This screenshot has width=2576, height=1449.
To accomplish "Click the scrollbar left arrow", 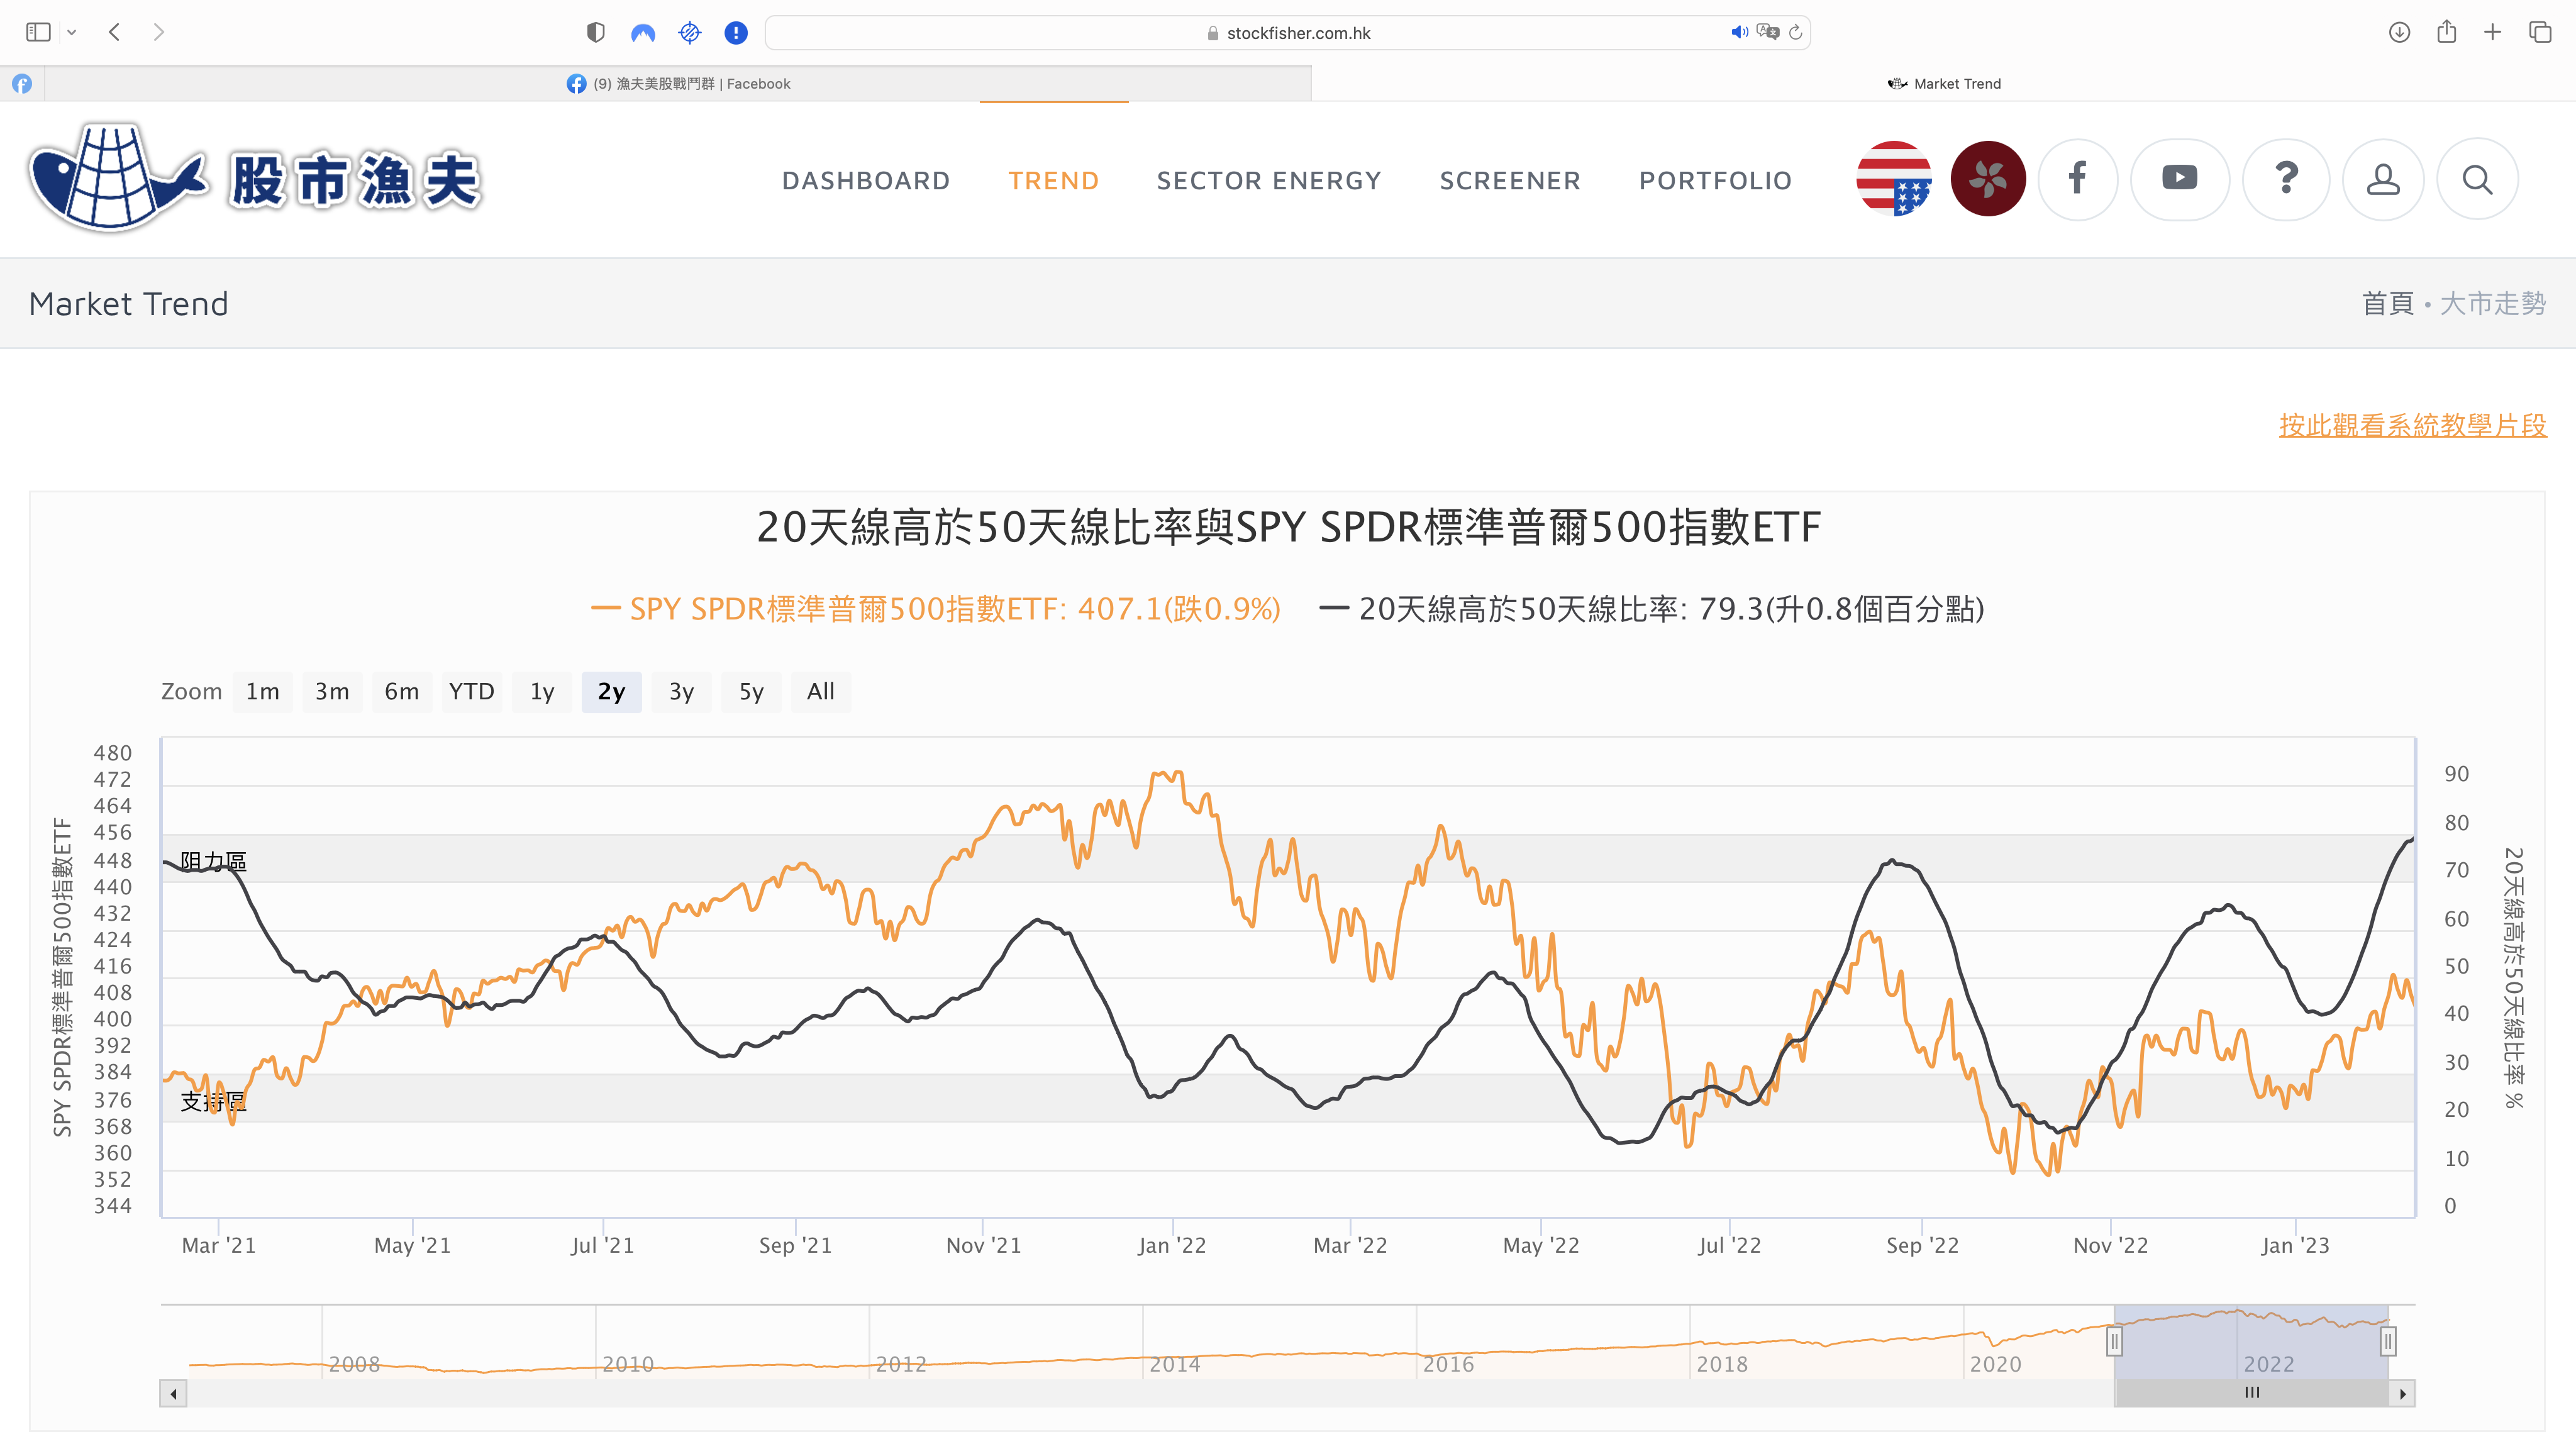I will click(173, 1393).
